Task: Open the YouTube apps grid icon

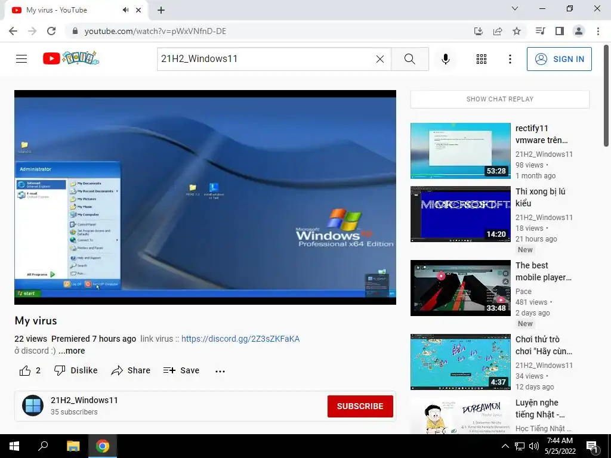Action: click(x=482, y=59)
